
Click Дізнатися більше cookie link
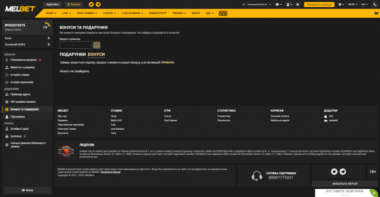point(111,172)
